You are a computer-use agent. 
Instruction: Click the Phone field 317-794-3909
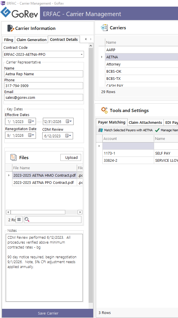coord(44,86)
